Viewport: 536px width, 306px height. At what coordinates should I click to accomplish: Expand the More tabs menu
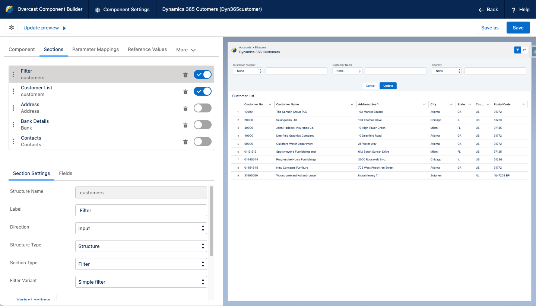(186, 50)
